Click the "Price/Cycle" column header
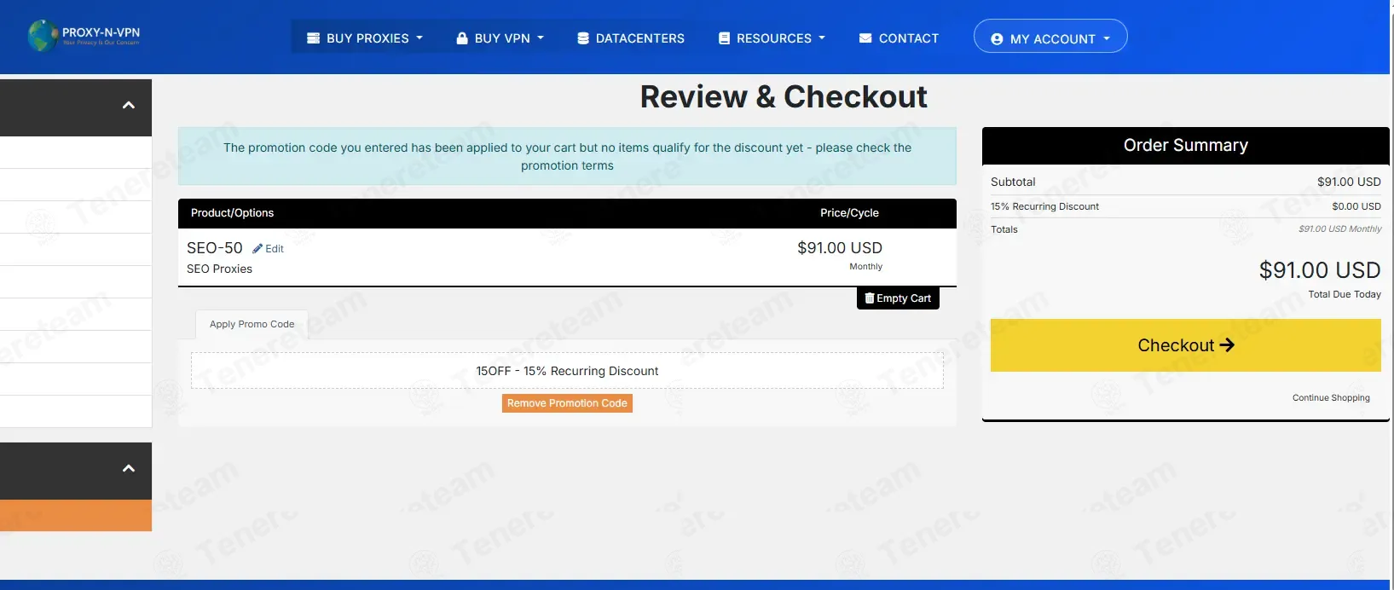The width and height of the screenshot is (1394, 590). pyautogui.click(x=849, y=213)
